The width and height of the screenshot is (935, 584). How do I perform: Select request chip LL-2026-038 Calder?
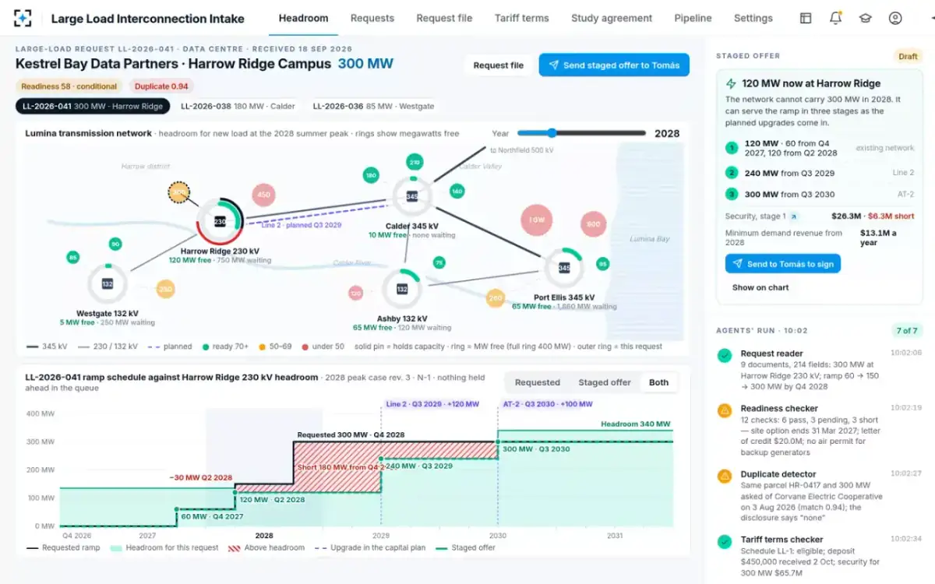[x=238, y=106]
